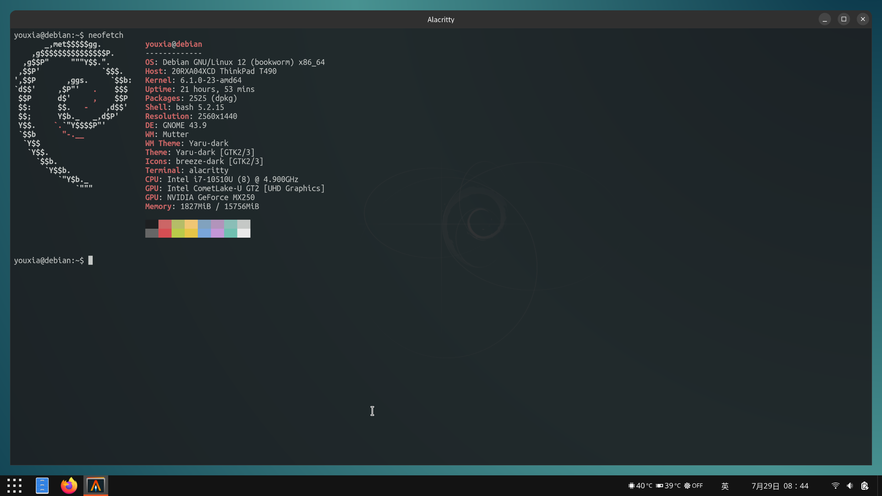
Task: Open the Wi-Fi status icon
Action: (x=835, y=486)
